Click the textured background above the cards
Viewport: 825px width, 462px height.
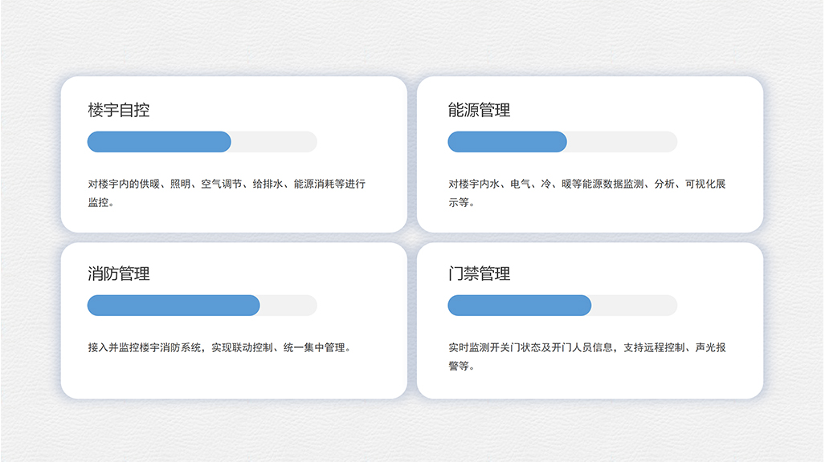411,36
